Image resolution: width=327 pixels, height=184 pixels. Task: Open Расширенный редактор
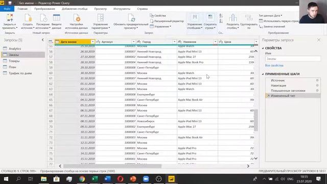(167, 21)
